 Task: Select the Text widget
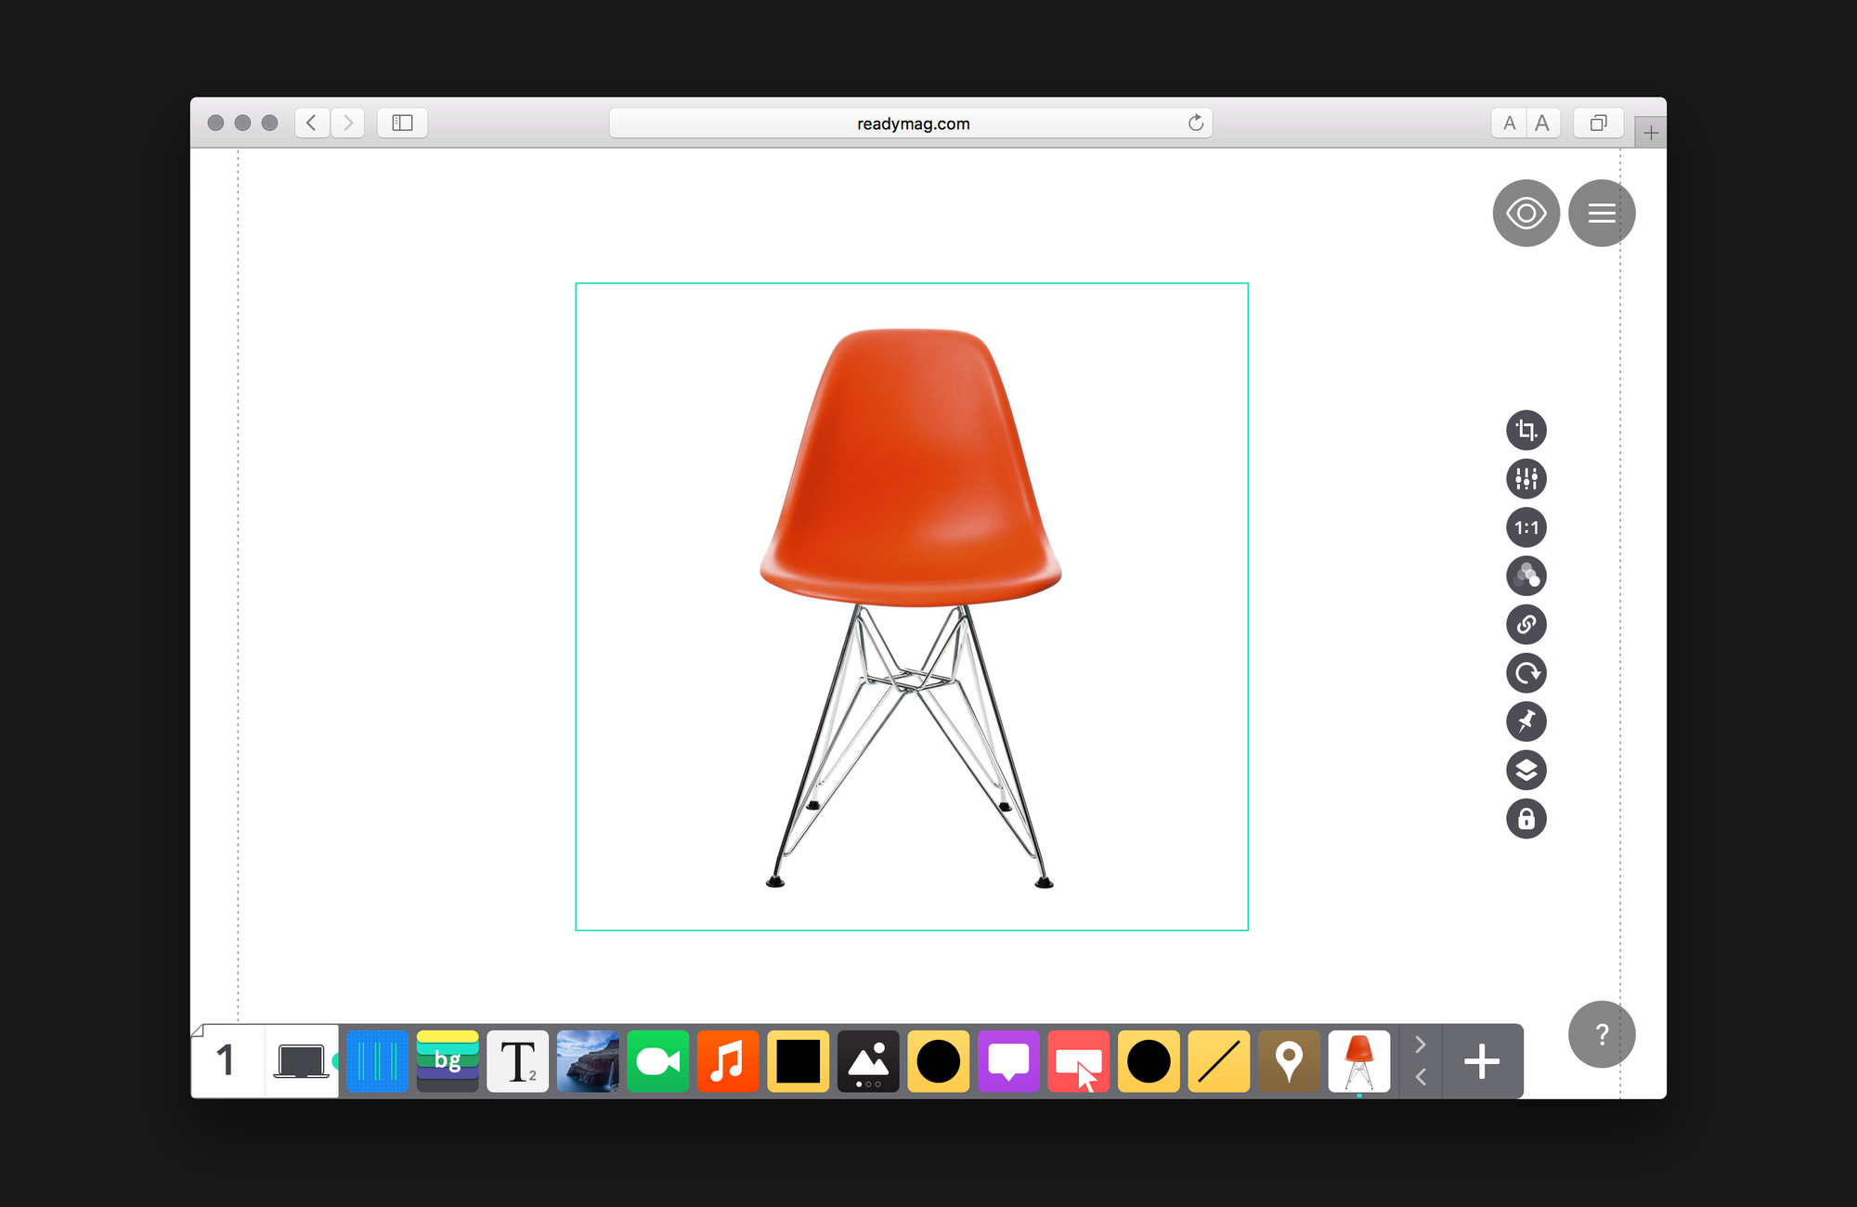(x=517, y=1061)
